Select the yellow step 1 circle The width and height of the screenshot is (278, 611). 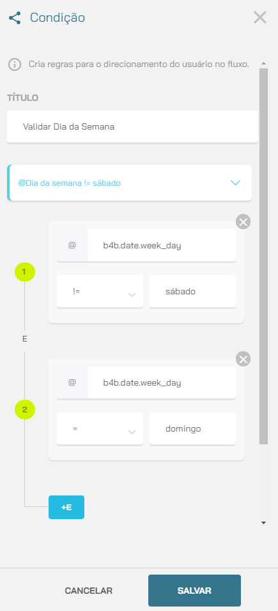click(x=25, y=271)
